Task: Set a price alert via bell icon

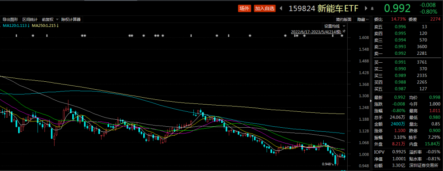Action: tap(372, 8)
